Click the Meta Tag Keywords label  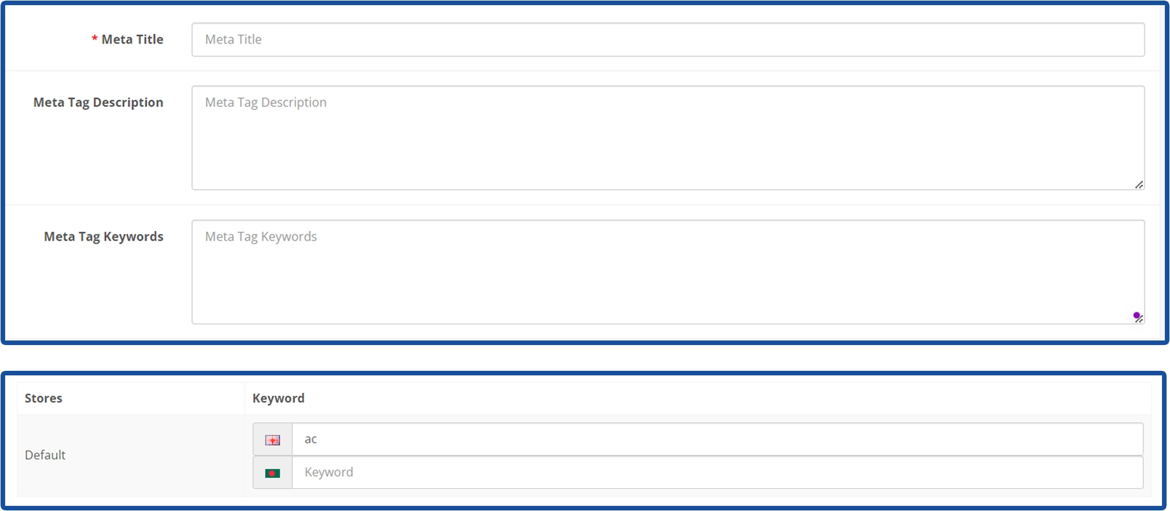[104, 236]
